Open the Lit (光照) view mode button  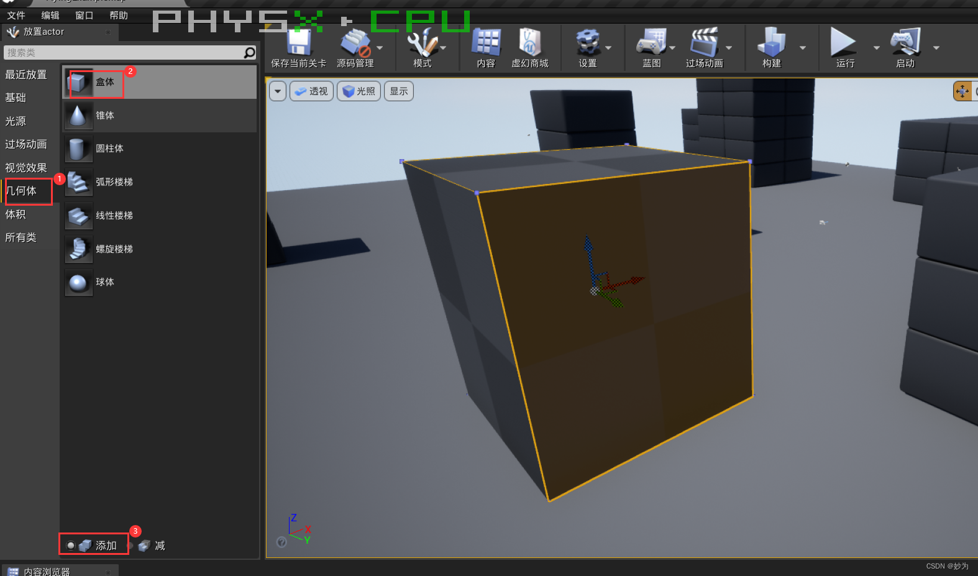(359, 91)
